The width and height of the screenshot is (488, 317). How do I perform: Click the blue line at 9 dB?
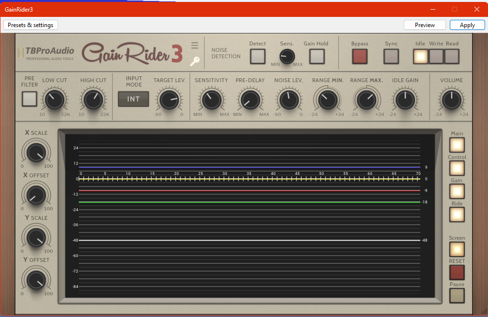point(249,167)
